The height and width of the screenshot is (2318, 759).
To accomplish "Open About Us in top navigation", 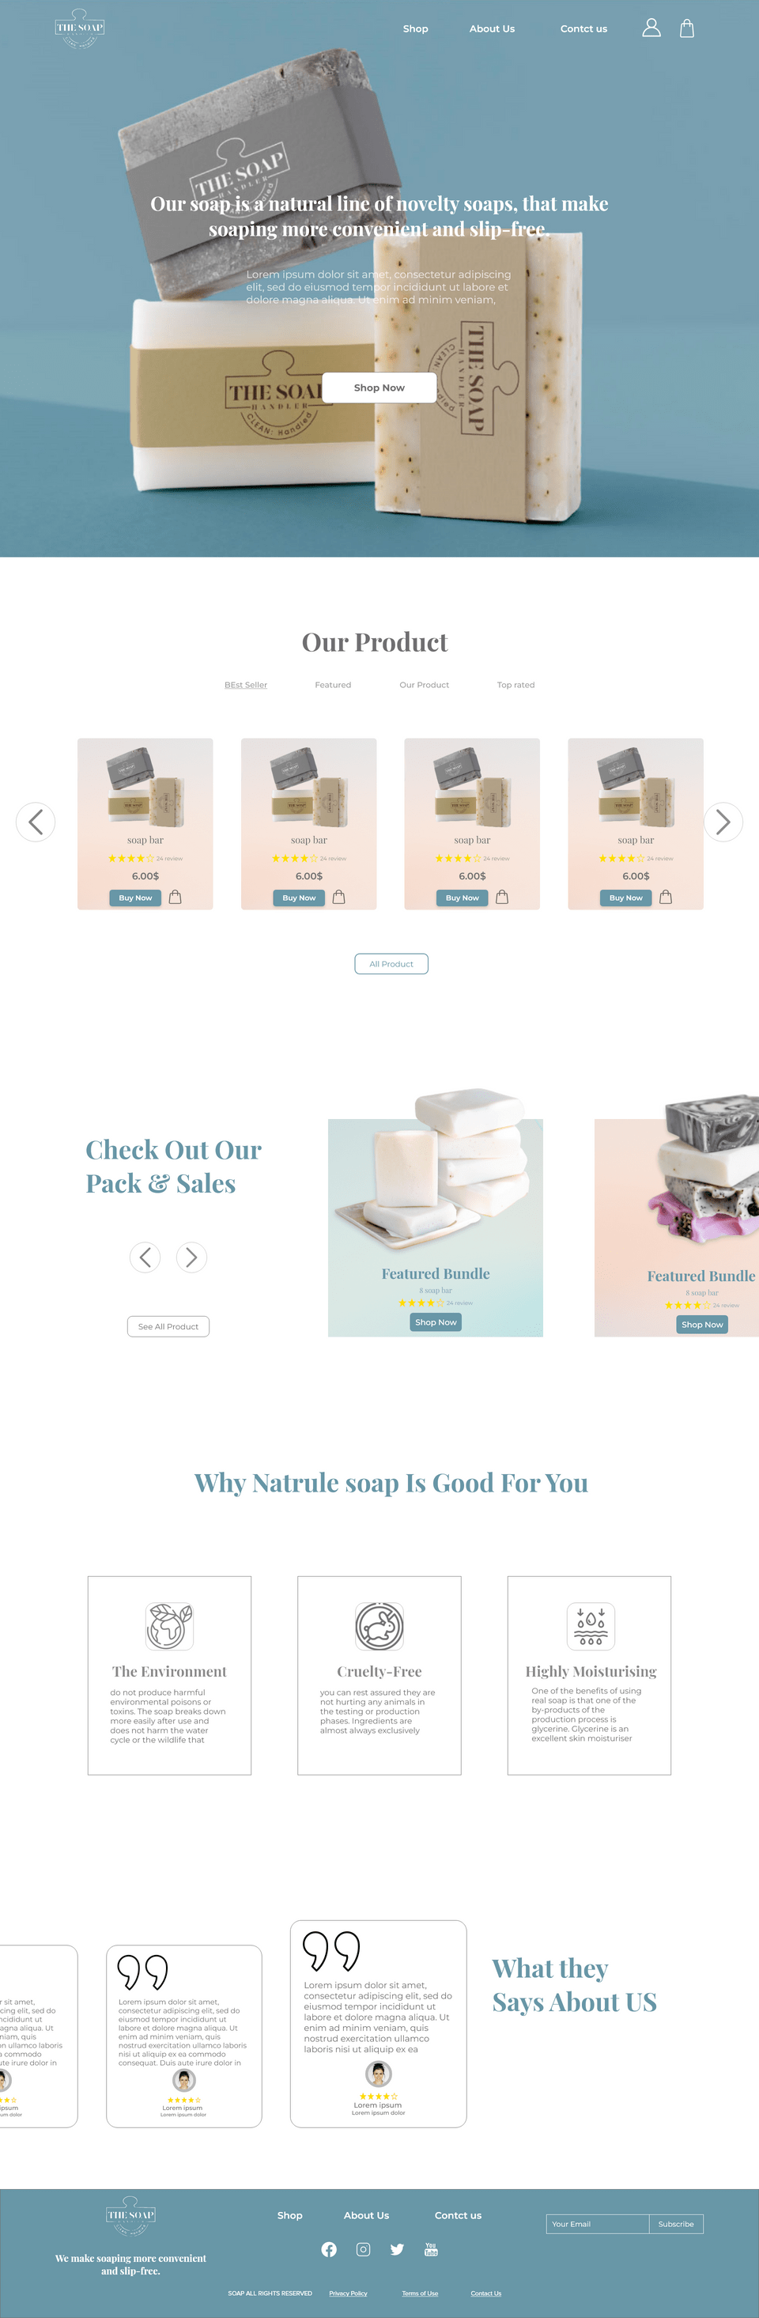I will tap(492, 28).
